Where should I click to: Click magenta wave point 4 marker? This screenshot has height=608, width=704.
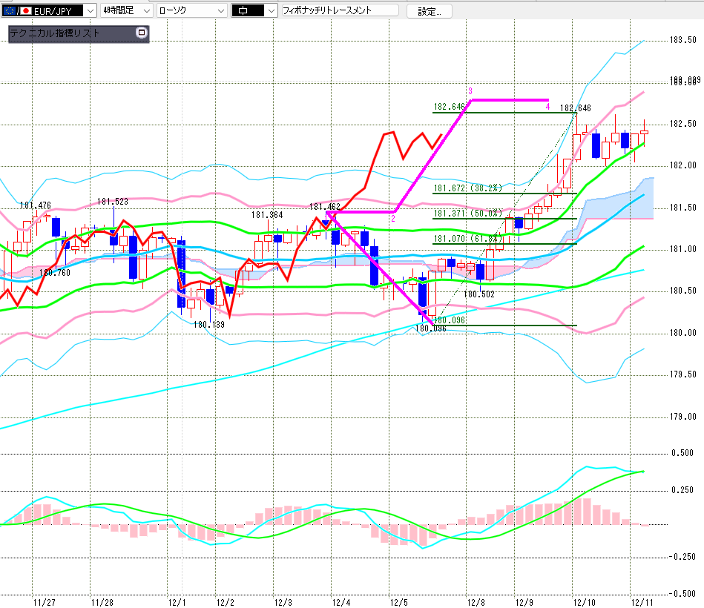pyautogui.click(x=547, y=107)
